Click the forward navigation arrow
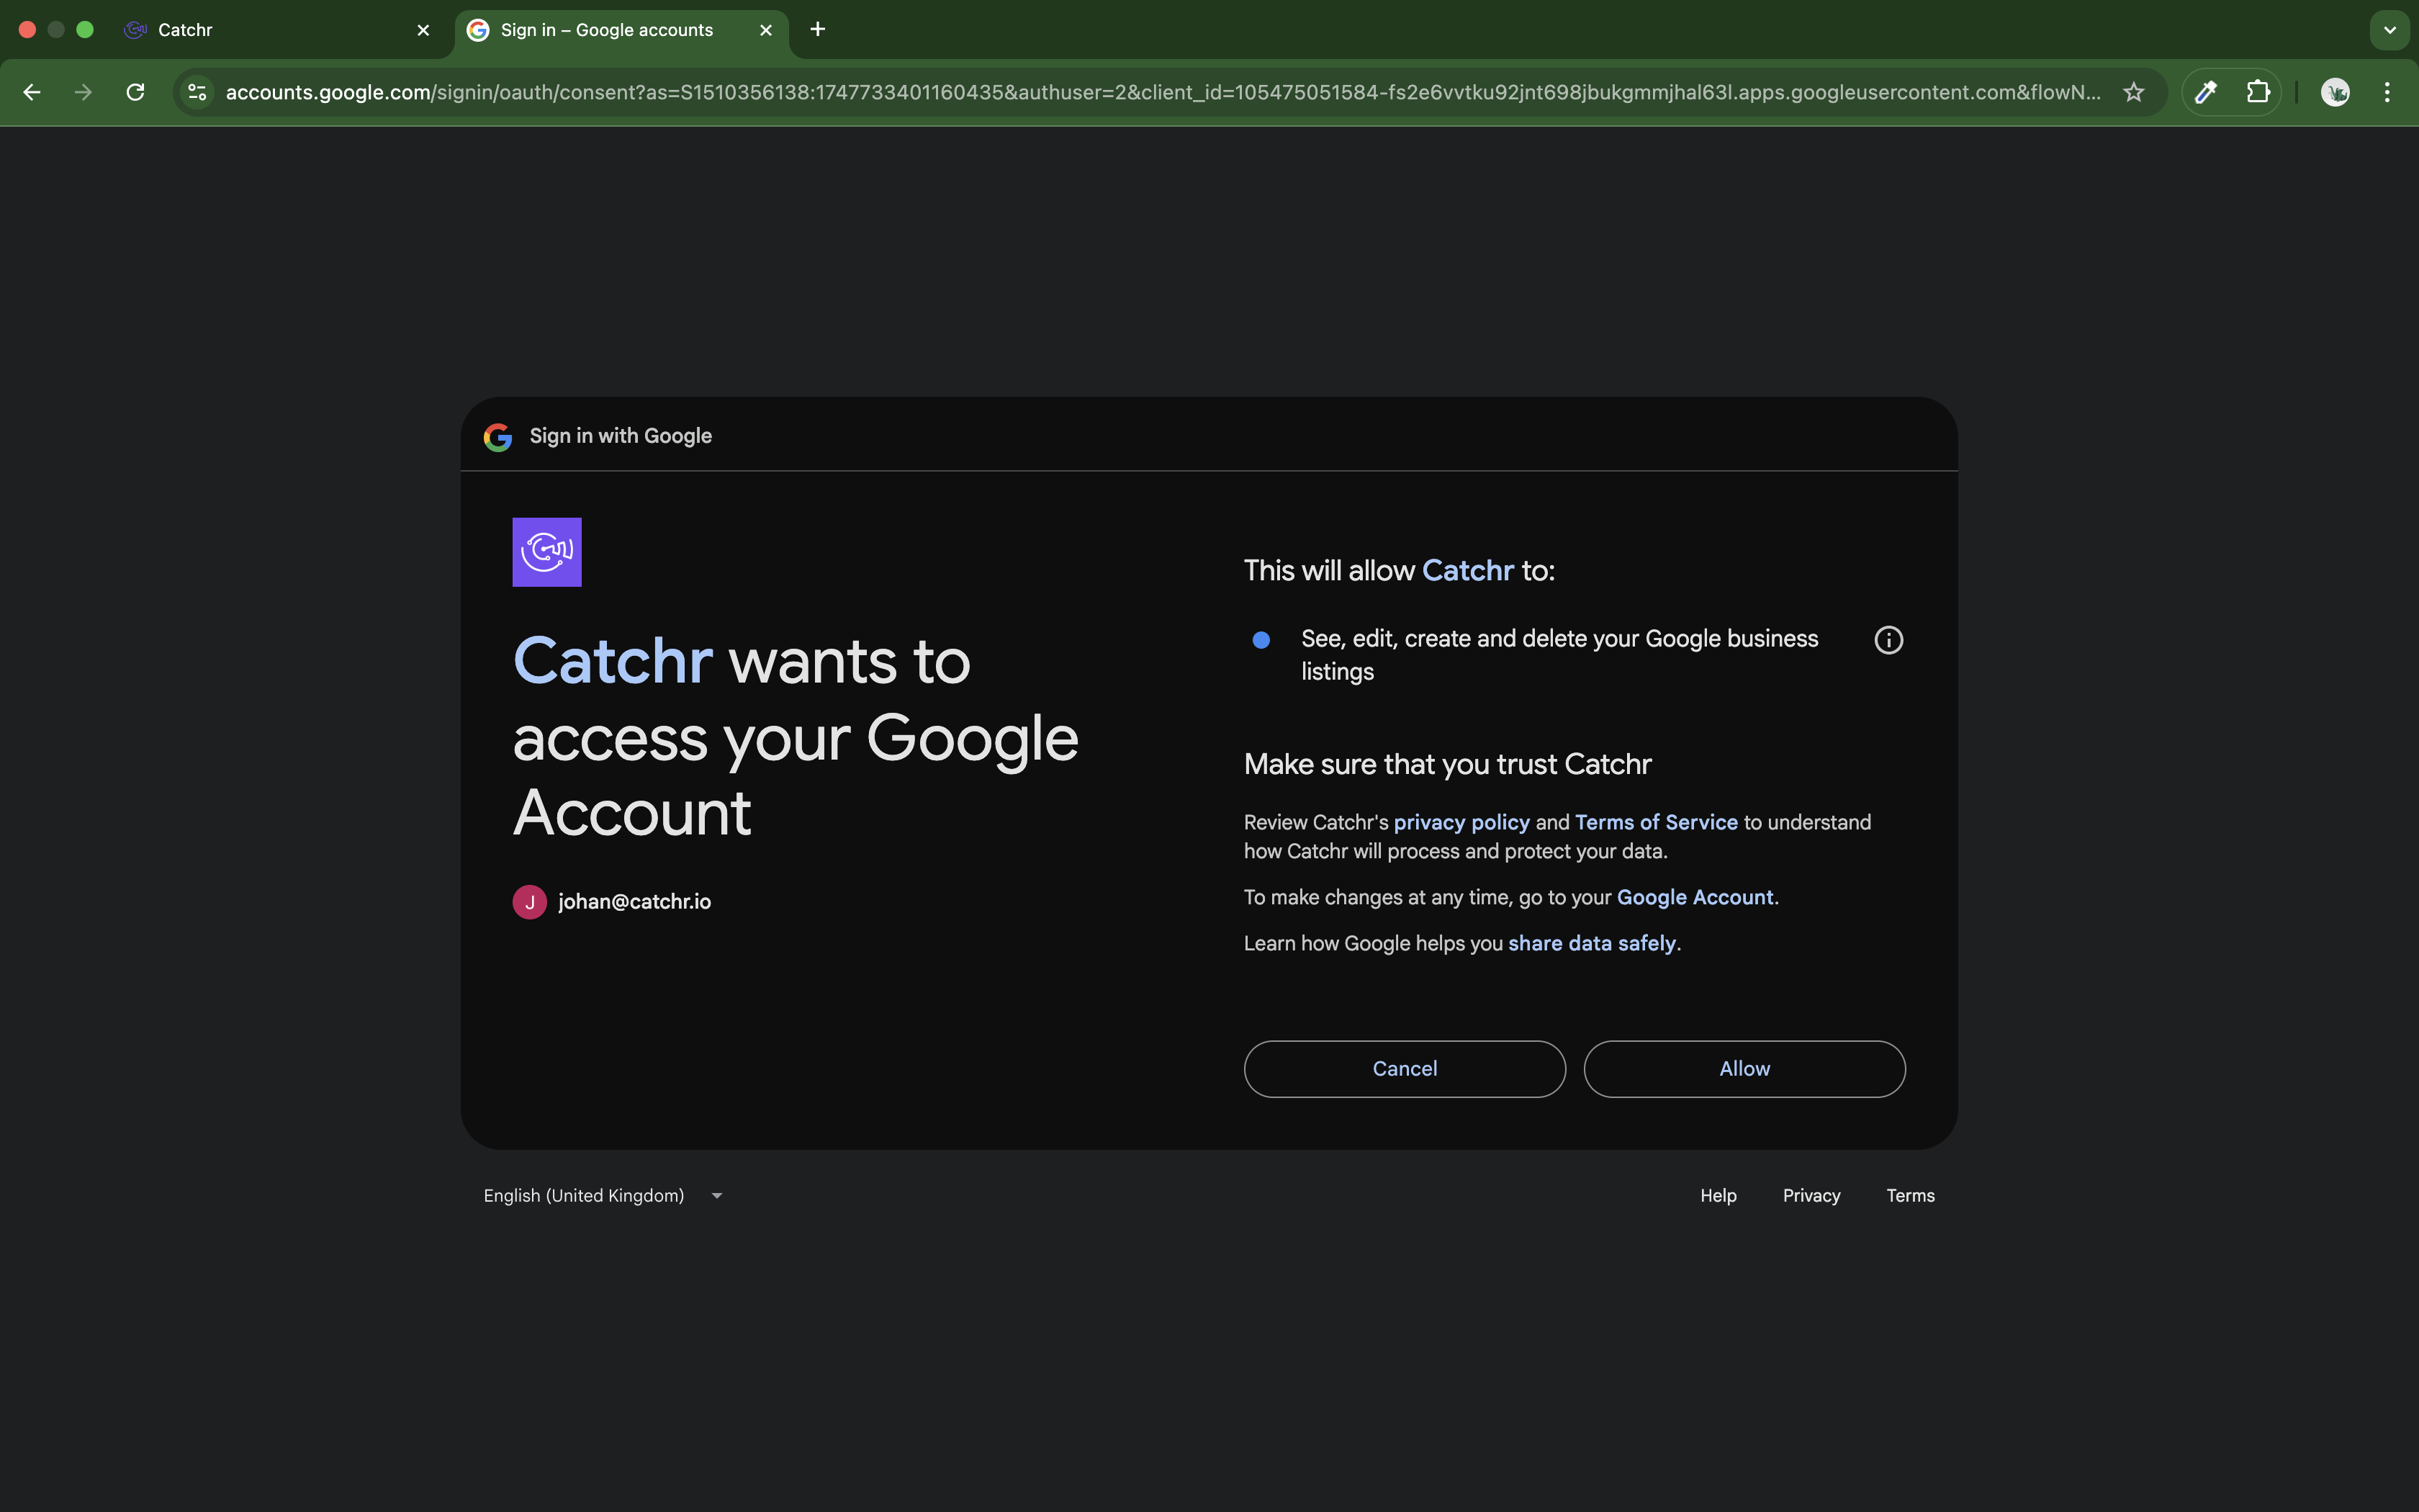Screen dimensions: 2419x1512 [x=84, y=92]
